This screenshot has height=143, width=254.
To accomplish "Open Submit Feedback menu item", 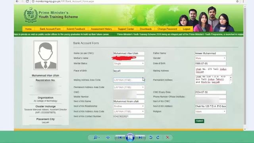I will point(76,29).
